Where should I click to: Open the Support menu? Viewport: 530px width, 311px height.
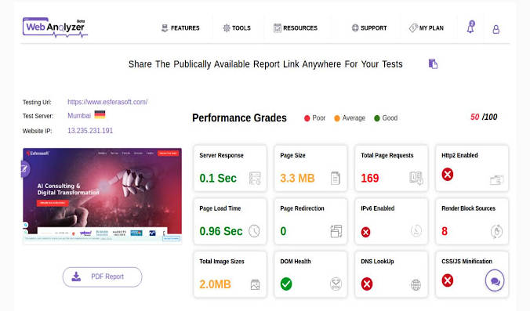click(x=369, y=28)
